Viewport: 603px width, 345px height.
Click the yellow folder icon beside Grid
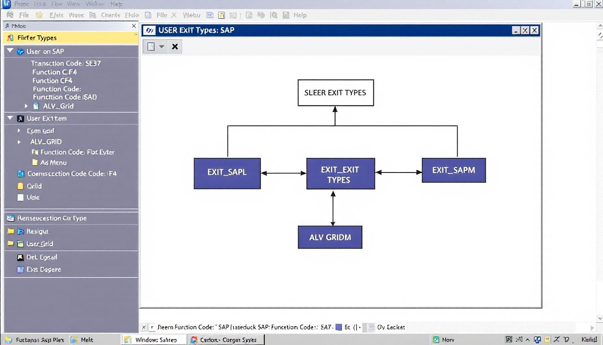pos(20,186)
